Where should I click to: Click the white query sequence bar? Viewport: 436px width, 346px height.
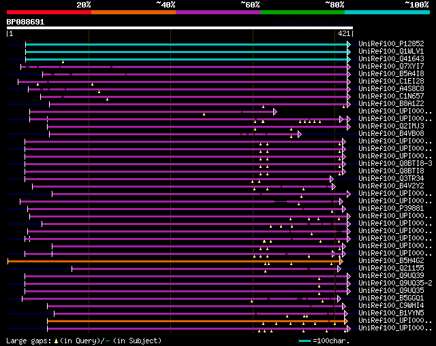[180, 28]
